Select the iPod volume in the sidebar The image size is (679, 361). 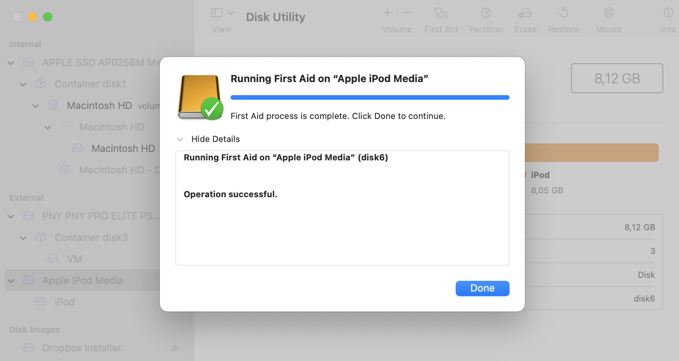pos(65,302)
